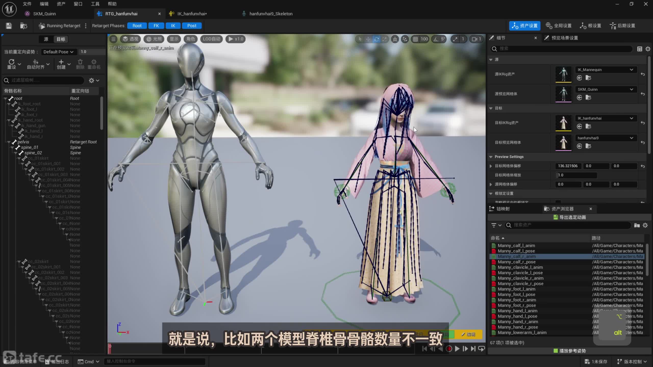This screenshot has width=653, height=367.
Task: Toggle the FK retarget phase
Action: point(156,26)
